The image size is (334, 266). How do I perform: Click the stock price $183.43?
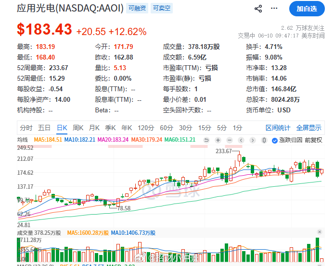click(45, 29)
